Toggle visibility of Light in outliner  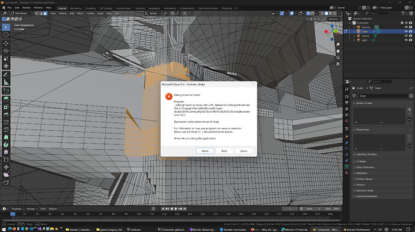pyautogui.click(x=406, y=40)
